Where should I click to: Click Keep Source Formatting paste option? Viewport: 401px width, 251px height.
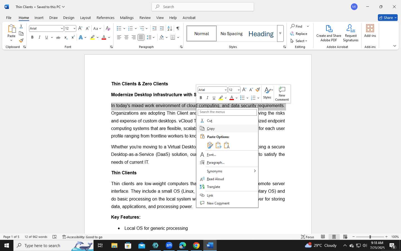(210, 145)
